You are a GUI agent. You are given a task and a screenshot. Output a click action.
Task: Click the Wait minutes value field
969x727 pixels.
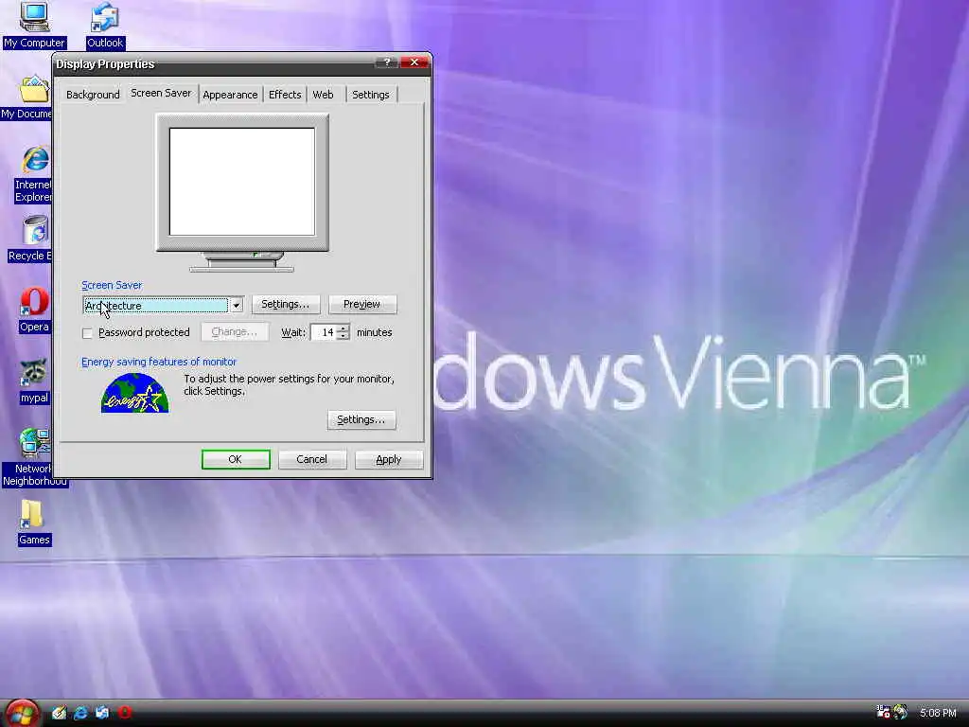click(324, 332)
